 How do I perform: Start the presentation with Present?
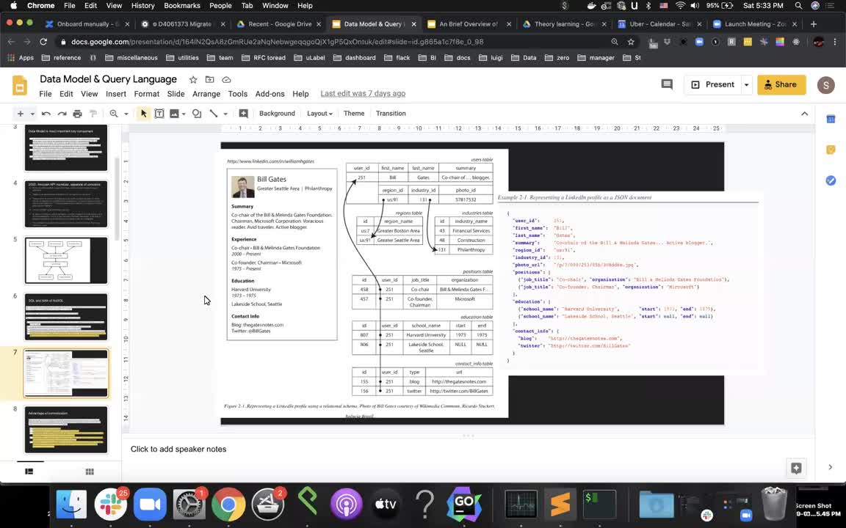tap(713, 84)
